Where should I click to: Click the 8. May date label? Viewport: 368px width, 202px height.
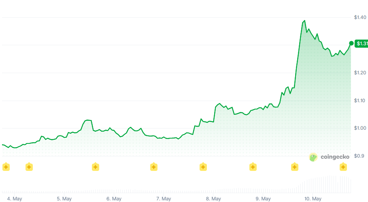pos(213,199)
